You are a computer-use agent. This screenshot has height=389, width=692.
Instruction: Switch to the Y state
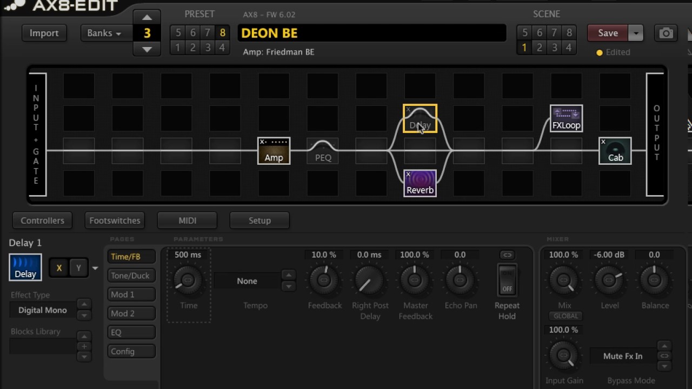(78, 268)
